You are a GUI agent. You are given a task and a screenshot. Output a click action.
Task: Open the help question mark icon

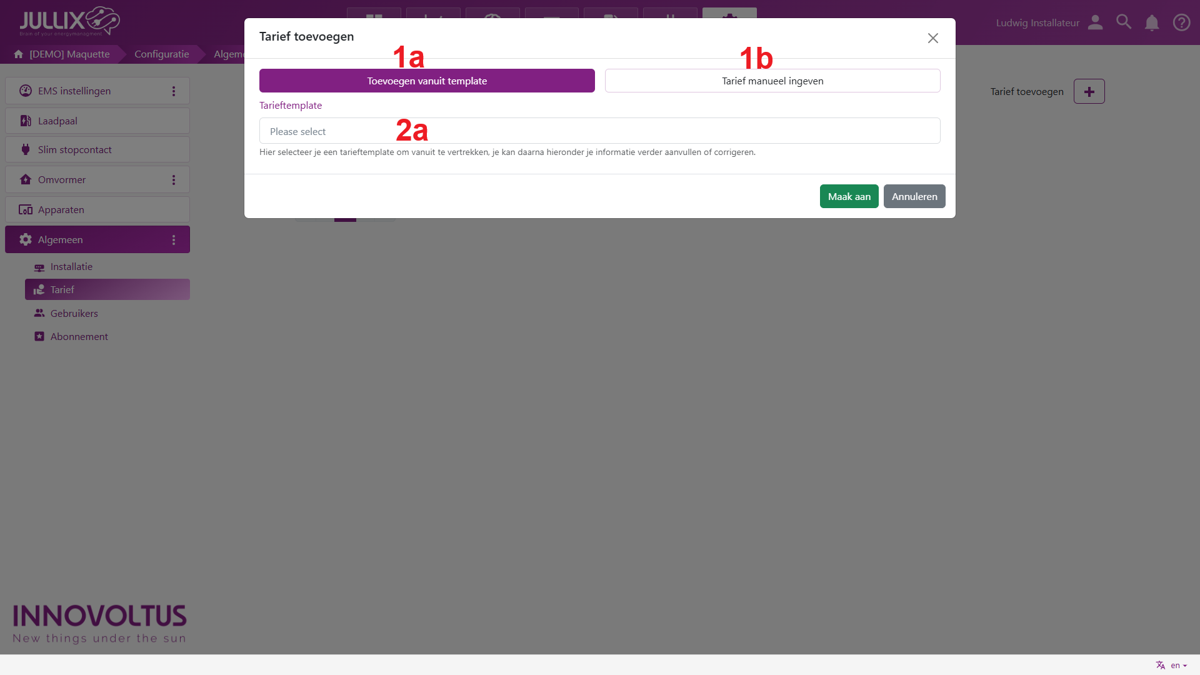(1181, 22)
